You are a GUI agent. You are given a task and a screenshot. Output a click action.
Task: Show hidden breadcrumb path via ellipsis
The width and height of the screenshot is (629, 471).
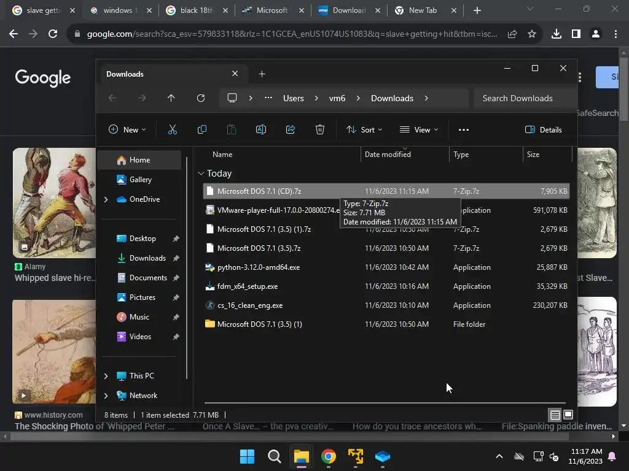pos(268,98)
